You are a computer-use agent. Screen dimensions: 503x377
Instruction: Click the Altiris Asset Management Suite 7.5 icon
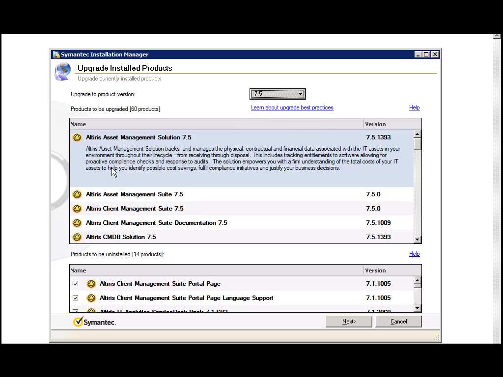tap(77, 194)
